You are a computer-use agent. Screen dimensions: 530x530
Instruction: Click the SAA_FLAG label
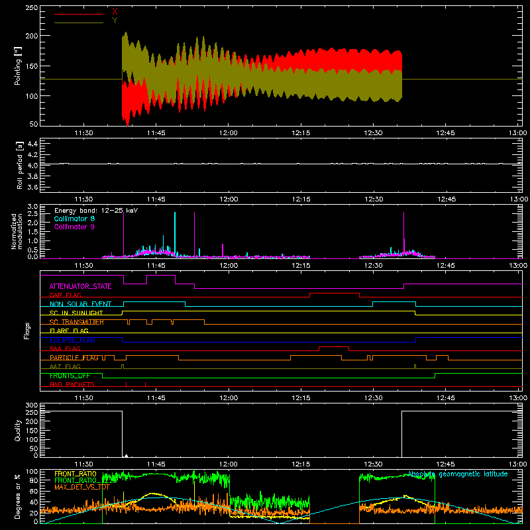(x=65, y=348)
